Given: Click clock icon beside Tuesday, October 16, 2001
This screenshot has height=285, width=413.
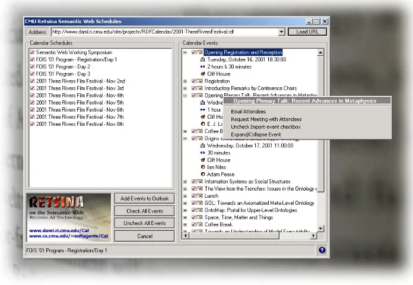Looking at the screenshot, I should (x=202, y=59).
